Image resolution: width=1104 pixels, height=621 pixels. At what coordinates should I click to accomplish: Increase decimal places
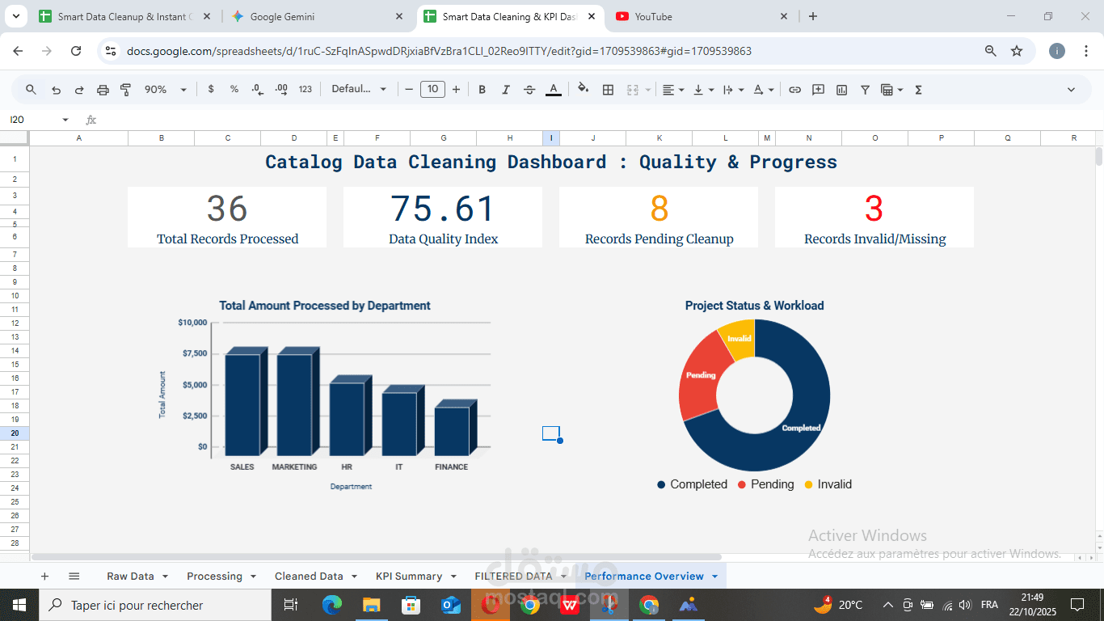[281, 90]
